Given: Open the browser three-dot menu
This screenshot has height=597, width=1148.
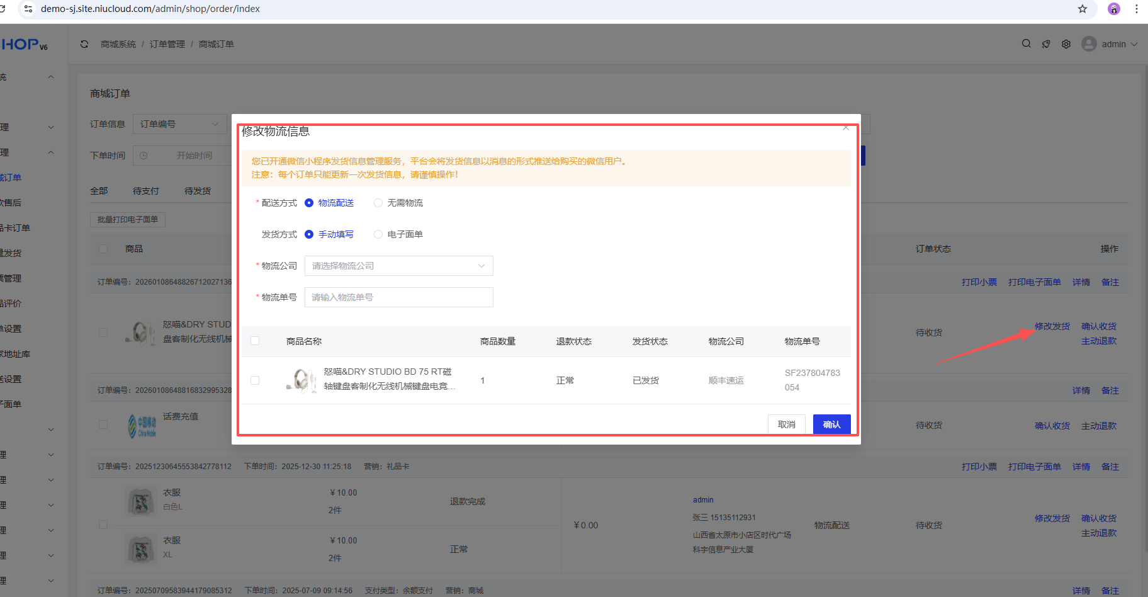Looking at the screenshot, I should (x=1136, y=9).
